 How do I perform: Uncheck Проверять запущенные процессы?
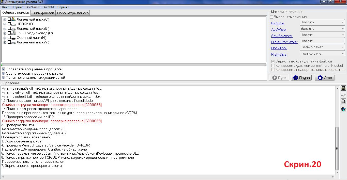tap(3, 69)
